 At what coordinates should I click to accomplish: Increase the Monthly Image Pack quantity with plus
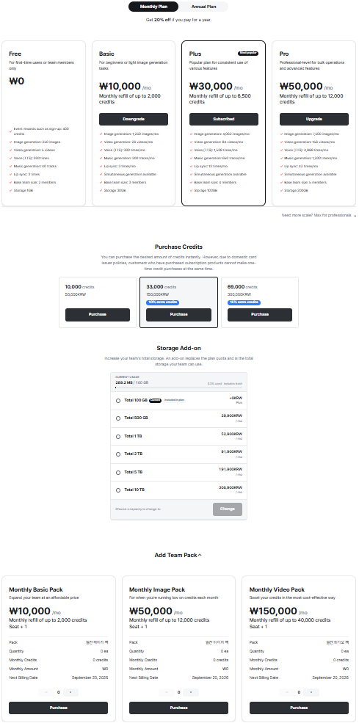(191, 692)
